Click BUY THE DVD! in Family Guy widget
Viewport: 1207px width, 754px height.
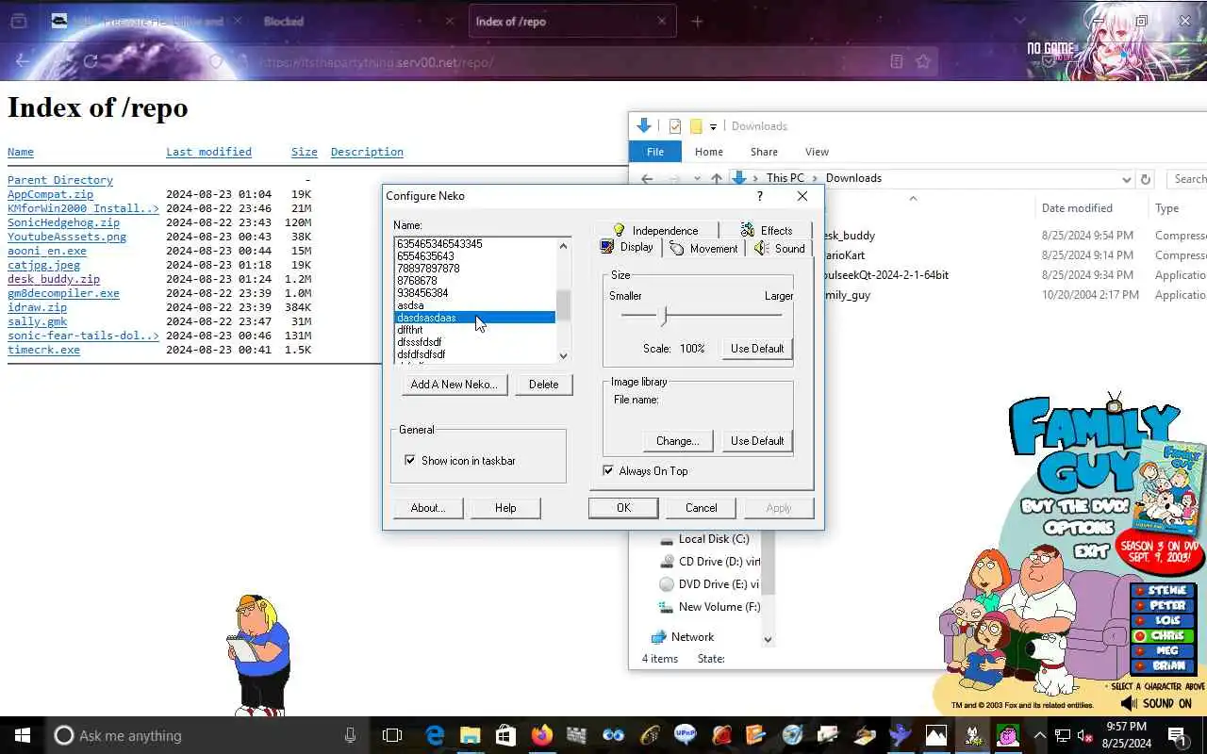pos(1074,506)
